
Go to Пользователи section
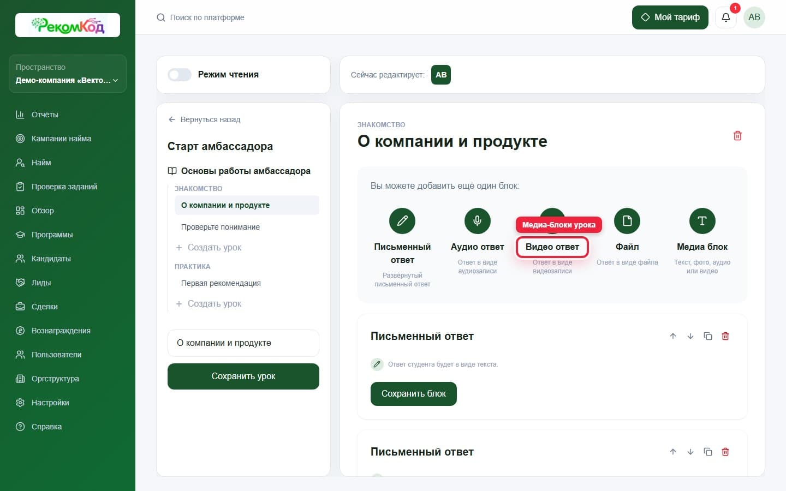click(68, 355)
